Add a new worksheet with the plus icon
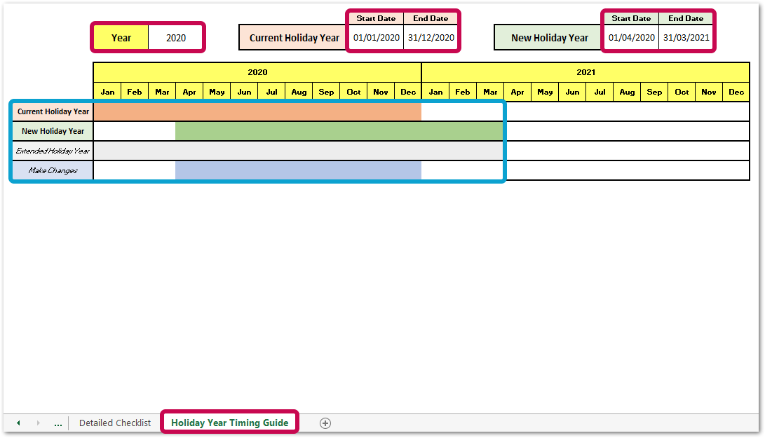This screenshot has height=438, width=765. click(x=325, y=423)
